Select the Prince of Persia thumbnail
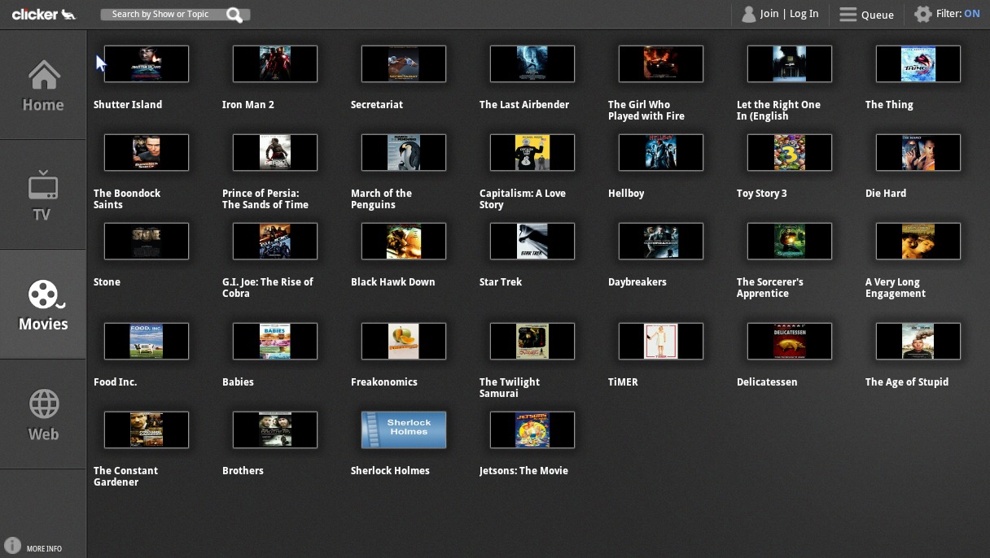 275,152
